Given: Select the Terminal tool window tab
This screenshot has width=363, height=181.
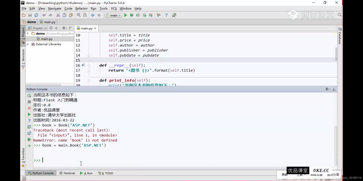Looking at the screenshot, I should (x=67, y=173).
